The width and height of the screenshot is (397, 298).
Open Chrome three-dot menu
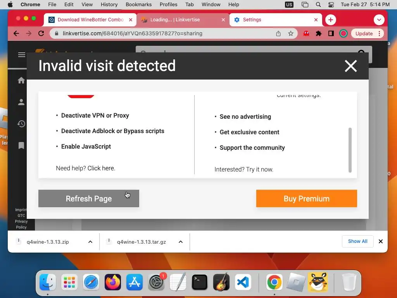(379, 33)
